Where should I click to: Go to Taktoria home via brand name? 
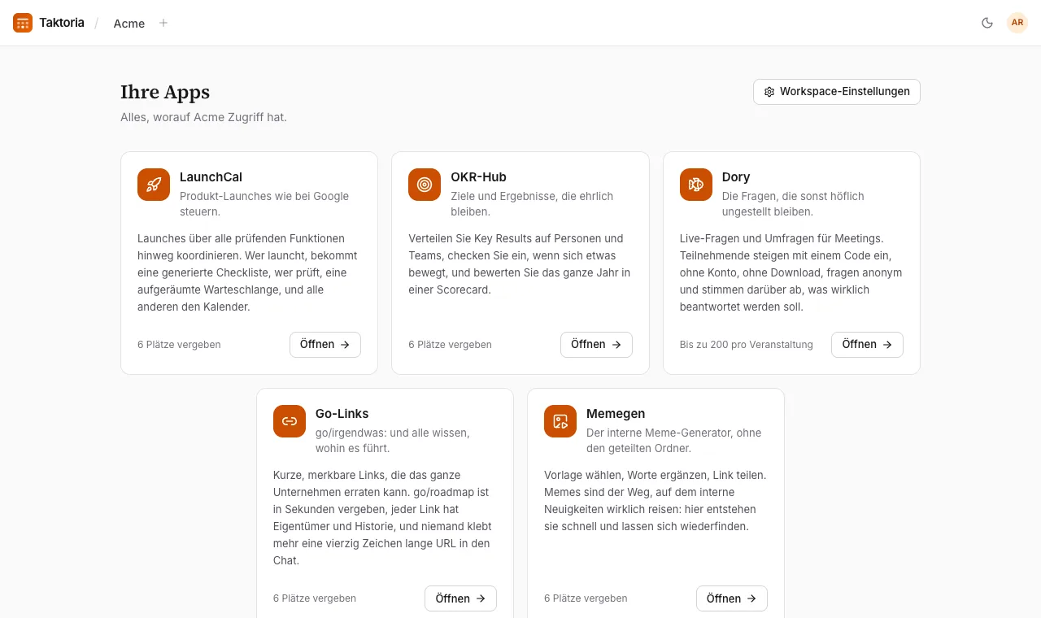62,23
